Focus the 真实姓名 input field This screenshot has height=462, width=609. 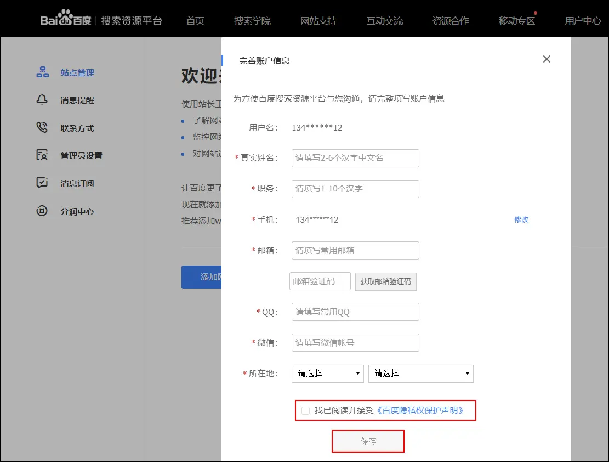[x=355, y=158]
